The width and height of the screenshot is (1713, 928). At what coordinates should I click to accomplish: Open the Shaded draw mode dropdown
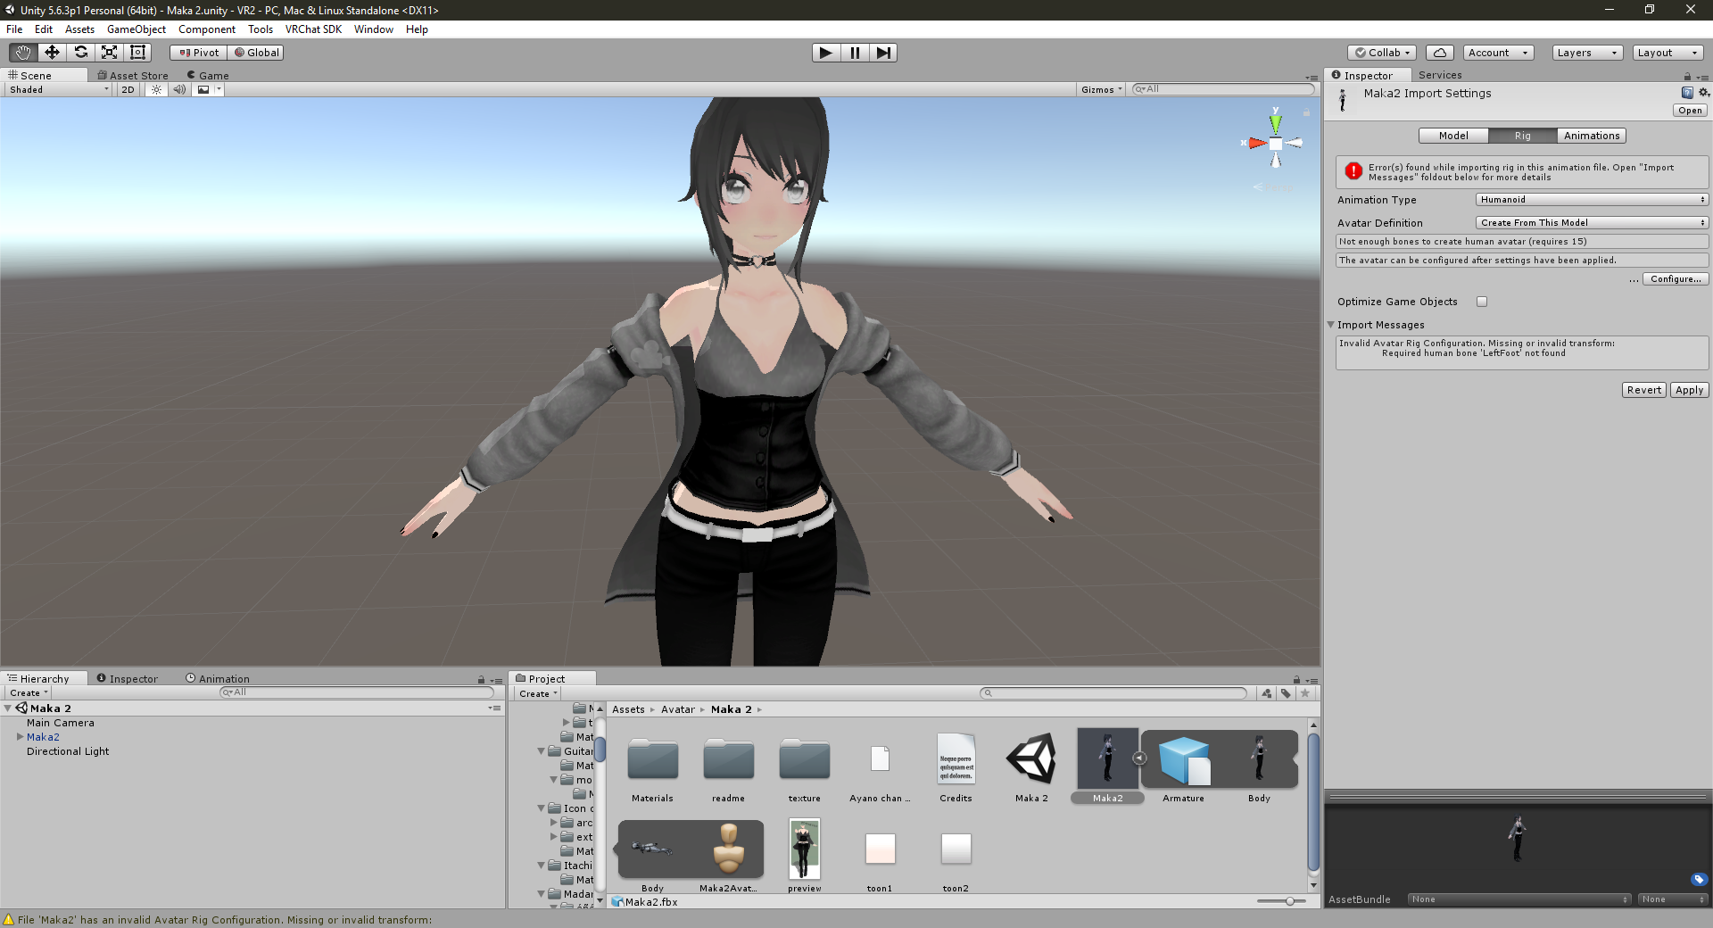59,89
